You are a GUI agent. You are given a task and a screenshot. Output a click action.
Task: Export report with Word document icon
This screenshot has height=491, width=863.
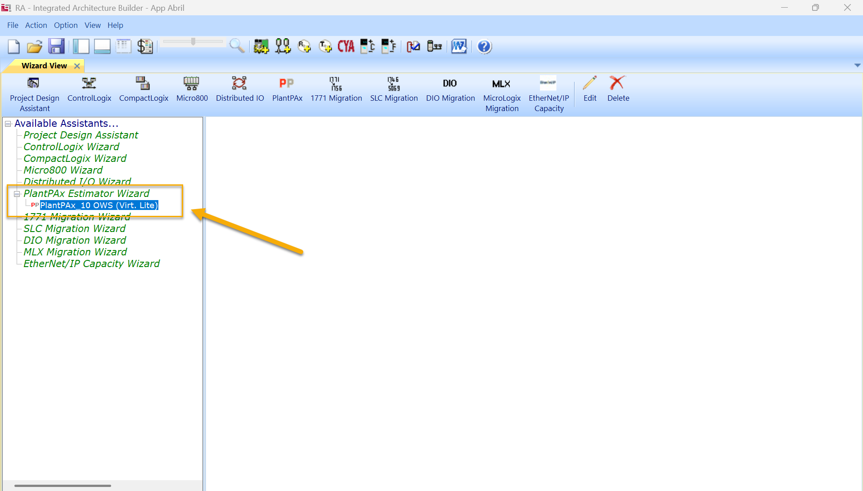coord(459,46)
